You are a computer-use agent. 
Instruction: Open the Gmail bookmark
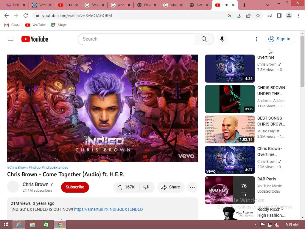tap(13, 25)
